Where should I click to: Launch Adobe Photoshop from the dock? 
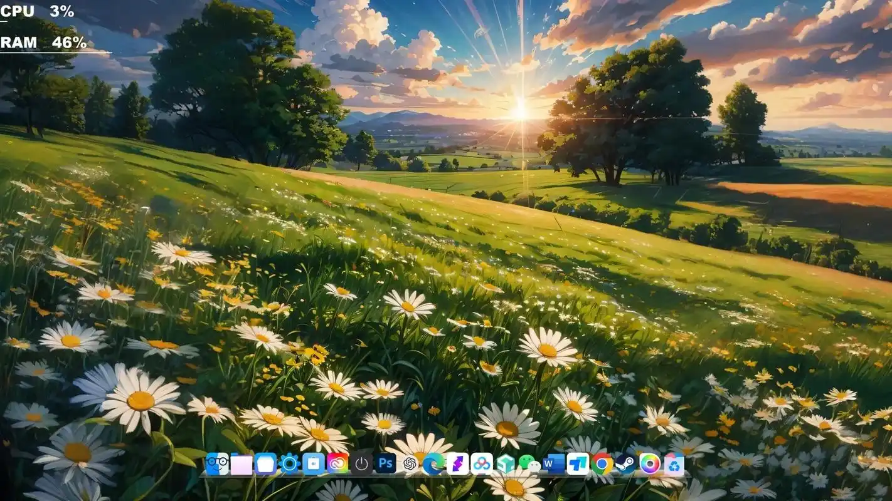385,464
